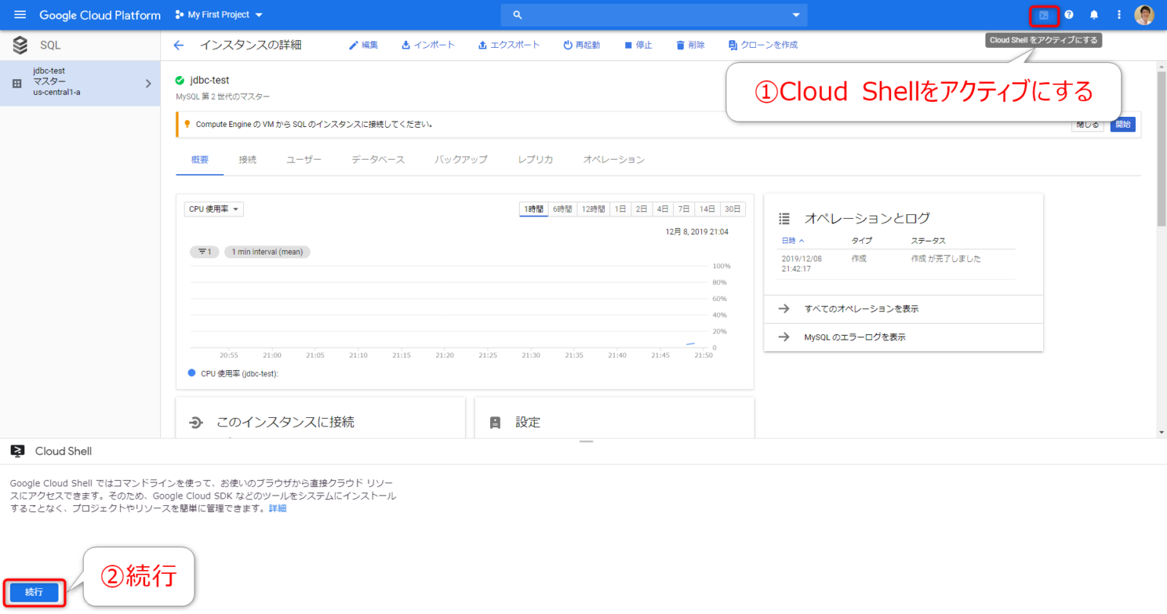Click the chart filter count chip
The height and width of the screenshot is (614, 1167).
pos(204,252)
